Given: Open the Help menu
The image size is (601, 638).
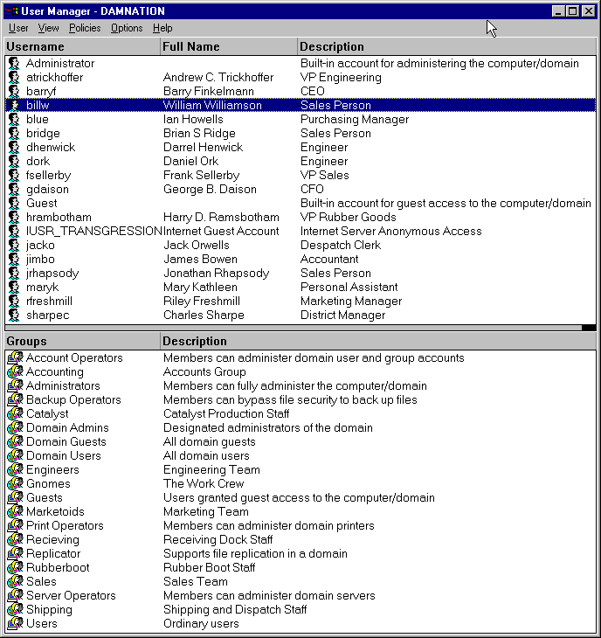Looking at the screenshot, I should point(162,28).
